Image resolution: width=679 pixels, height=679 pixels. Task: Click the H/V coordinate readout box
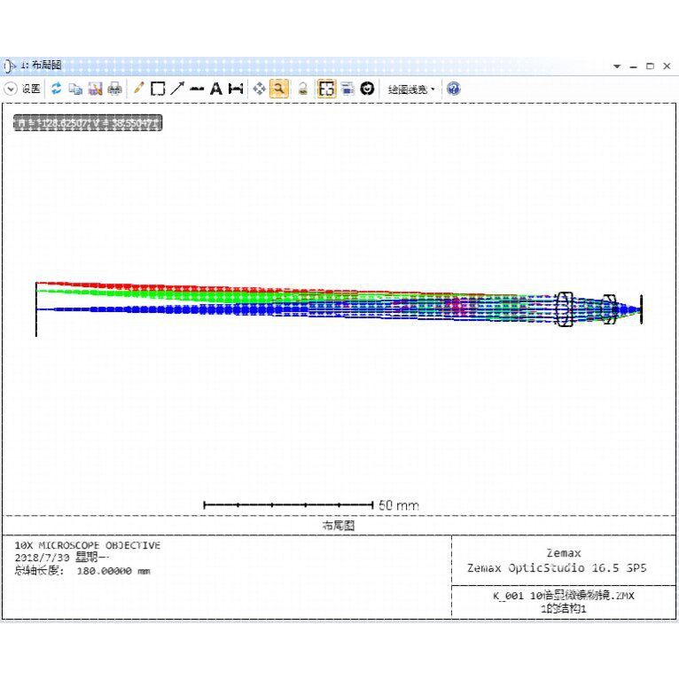coord(88,123)
